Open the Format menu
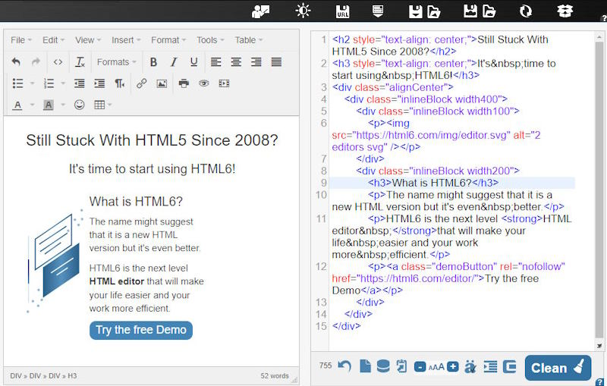This screenshot has height=386, width=607. click(x=168, y=40)
